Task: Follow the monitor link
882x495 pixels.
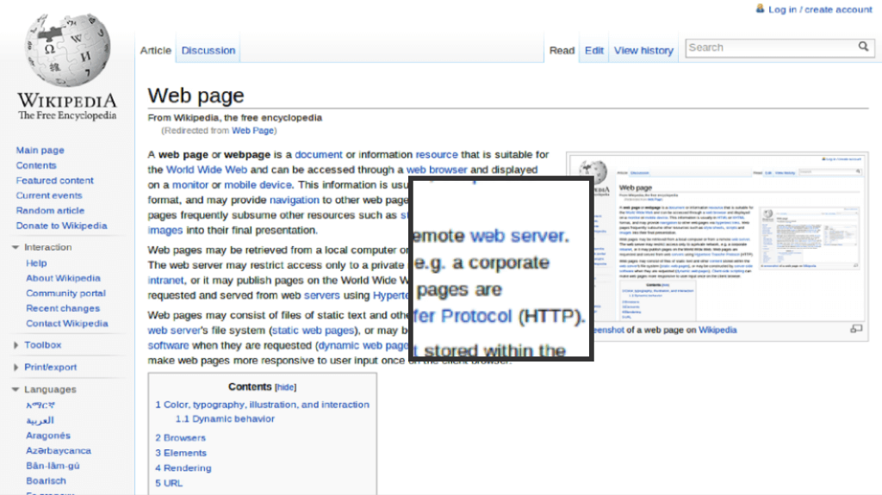Action: pyautogui.click(x=190, y=185)
